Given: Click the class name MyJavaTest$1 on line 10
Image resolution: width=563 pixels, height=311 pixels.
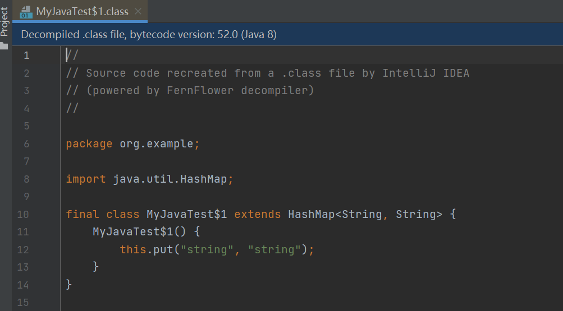Looking at the screenshot, I should tap(187, 214).
